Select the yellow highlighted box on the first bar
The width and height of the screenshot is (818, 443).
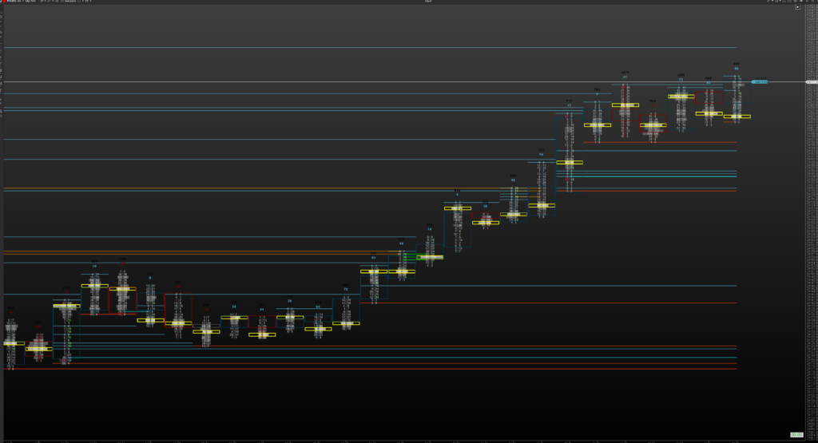14,343
